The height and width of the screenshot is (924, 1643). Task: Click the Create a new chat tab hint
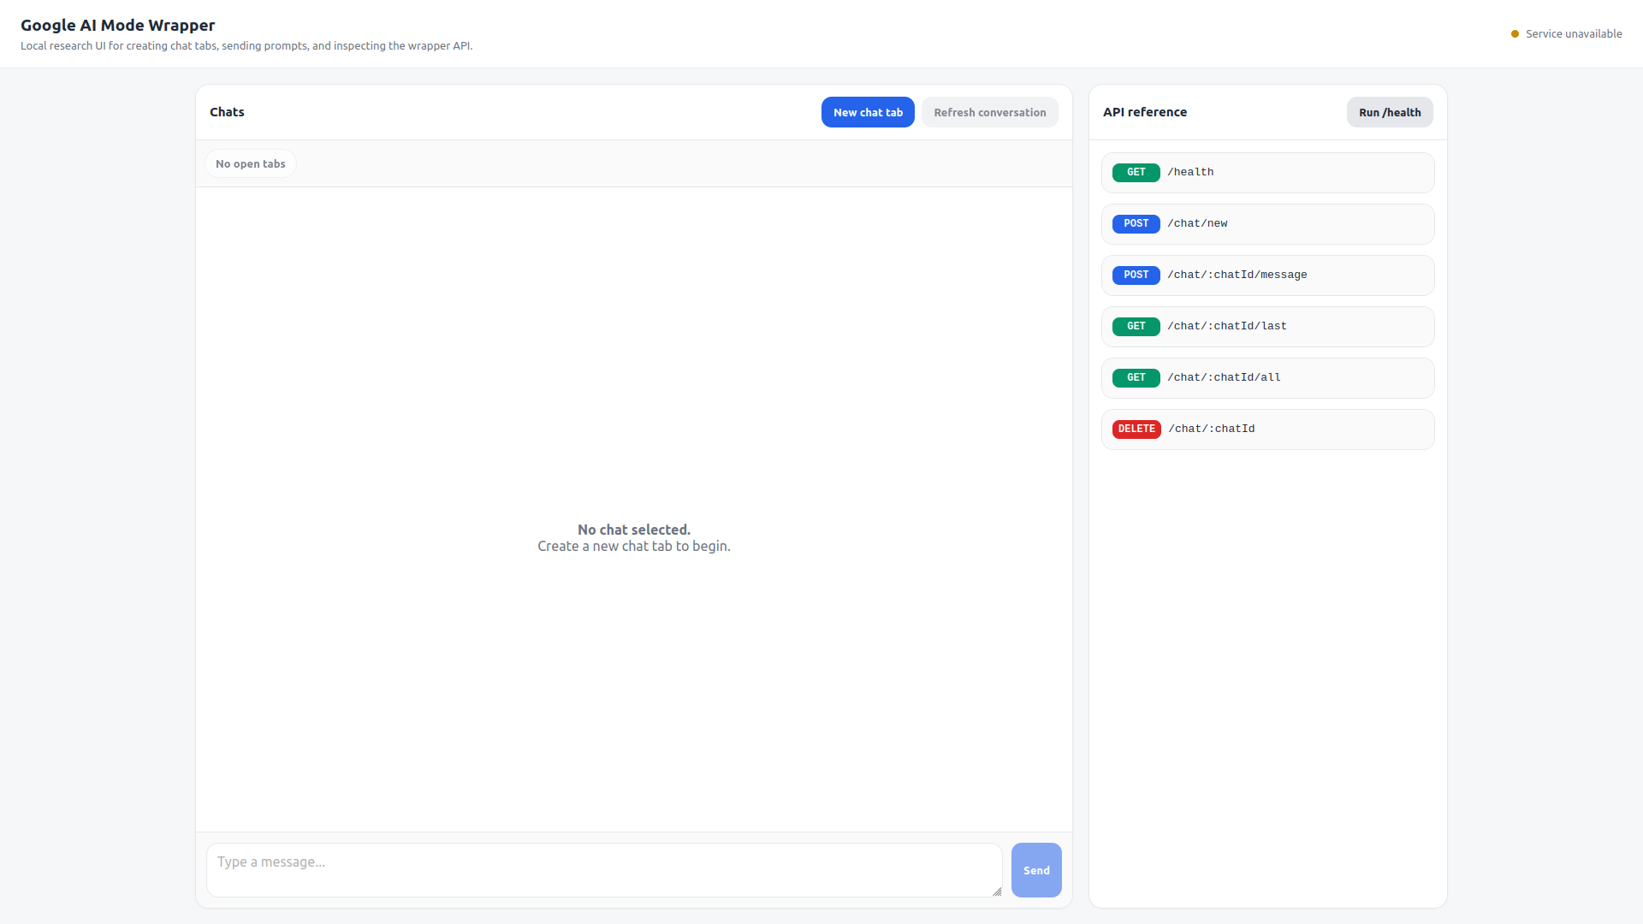tap(634, 546)
